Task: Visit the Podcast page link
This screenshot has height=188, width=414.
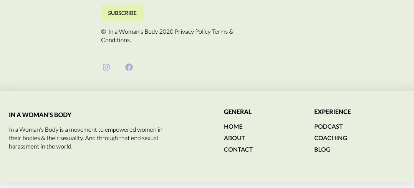Action: tap(328, 126)
